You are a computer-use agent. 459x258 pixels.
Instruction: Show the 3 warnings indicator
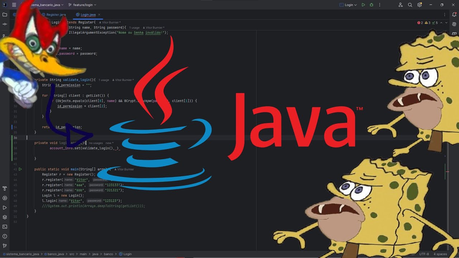pyautogui.click(x=427, y=23)
